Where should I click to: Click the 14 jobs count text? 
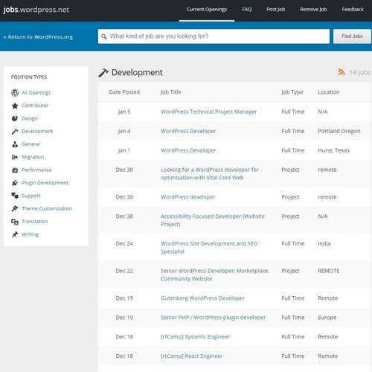360,73
